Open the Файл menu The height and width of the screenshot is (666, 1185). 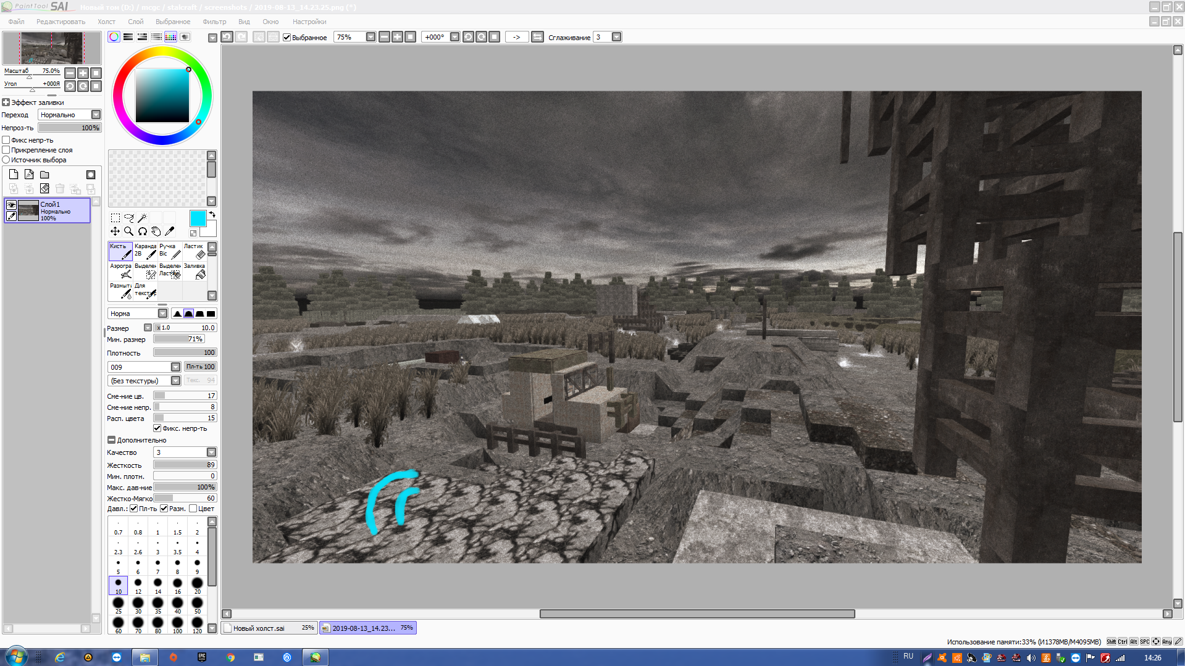point(16,22)
